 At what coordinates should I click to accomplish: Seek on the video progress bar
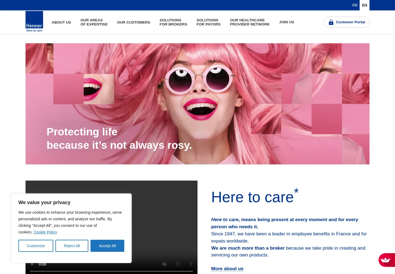[111, 271]
